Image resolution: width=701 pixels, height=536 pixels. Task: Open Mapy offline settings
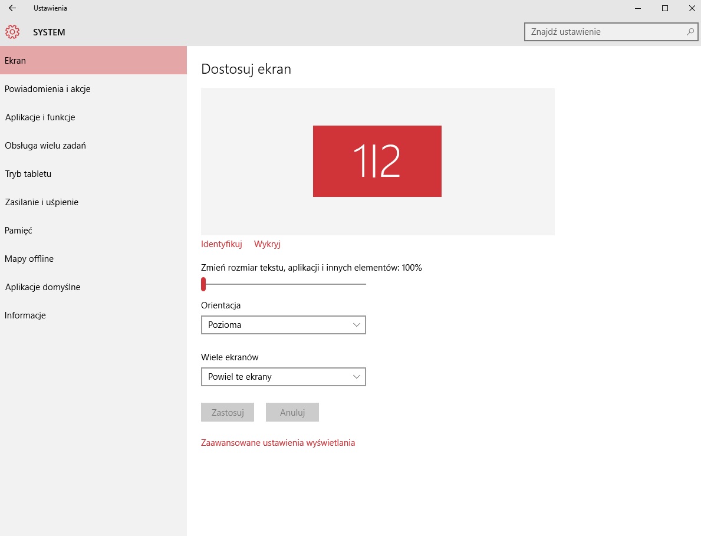[x=93, y=259]
